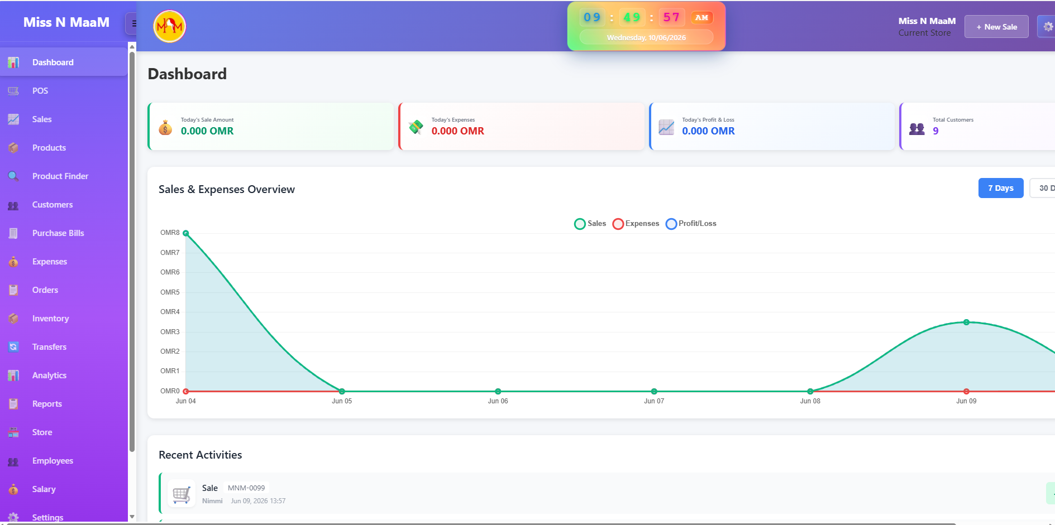Click the Reports clipboard icon in sidebar
1055x525 pixels.
point(13,404)
